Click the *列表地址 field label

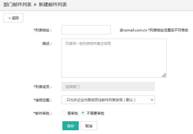43,30
